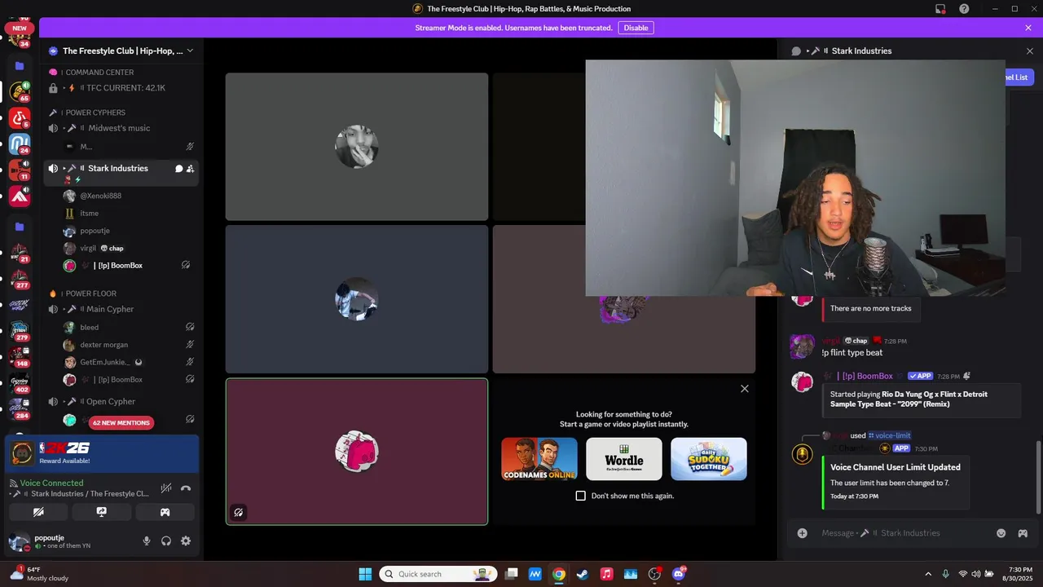Open the TFC CURRENT: 42.1K locked channel
The image size is (1043, 587).
(x=121, y=88)
